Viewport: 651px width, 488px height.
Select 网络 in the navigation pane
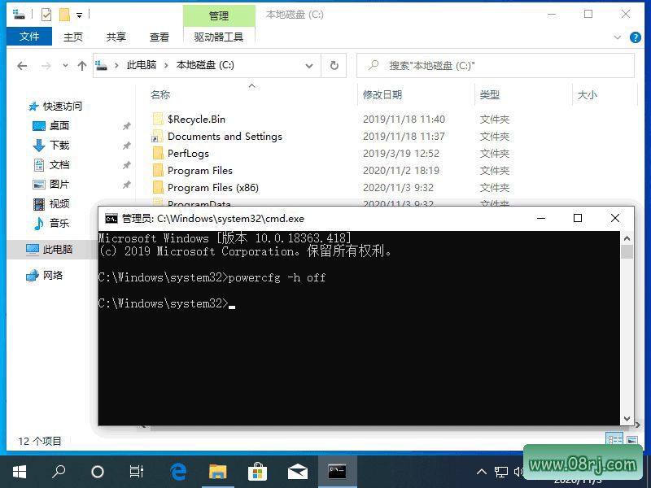click(52, 275)
